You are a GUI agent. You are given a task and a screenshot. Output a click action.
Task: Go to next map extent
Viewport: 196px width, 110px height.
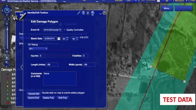9,19
